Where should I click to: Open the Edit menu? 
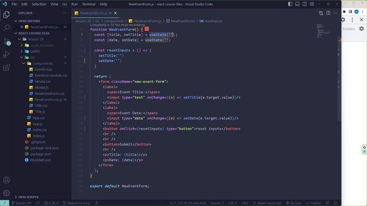click(x=24, y=4)
